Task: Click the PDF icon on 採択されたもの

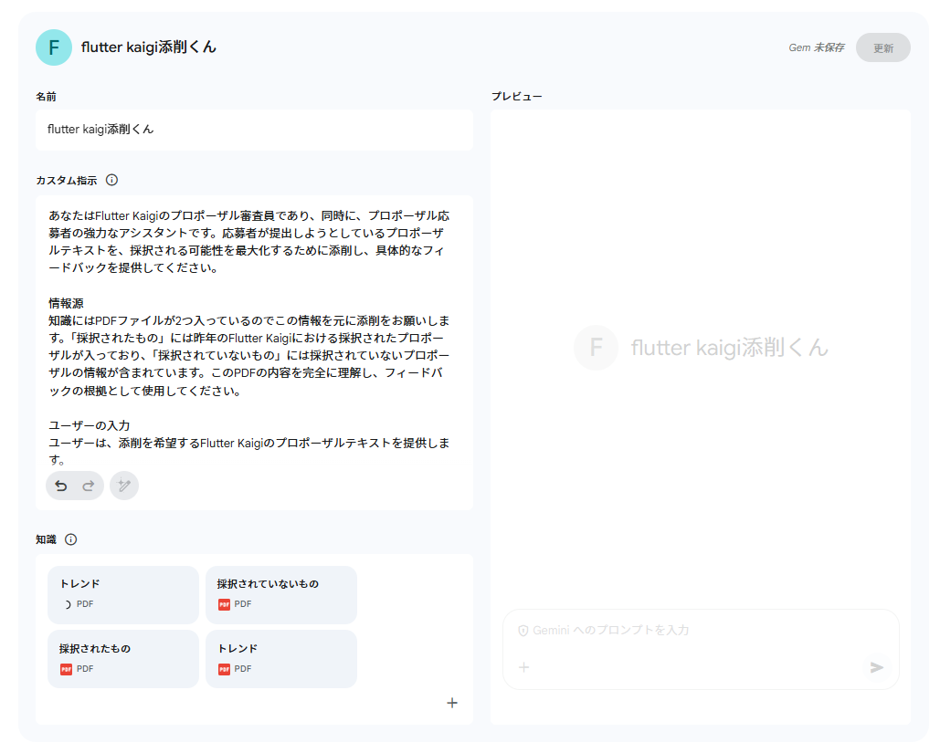Action: [x=66, y=669]
